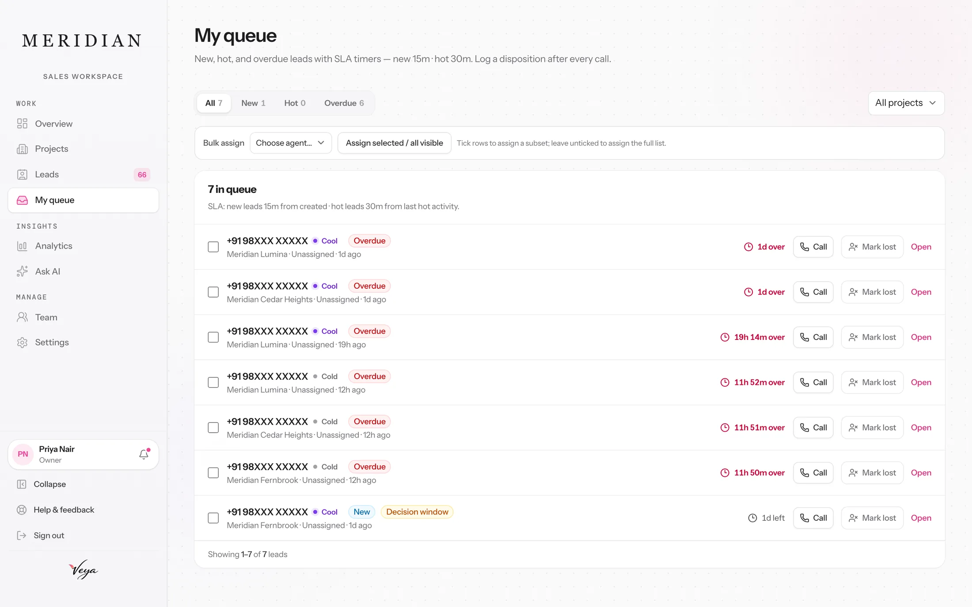Tick checkbox for Cedar Heights 1d ago lead
Image resolution: width=972 pixels, height=607 pixels.
pos(213,292)
